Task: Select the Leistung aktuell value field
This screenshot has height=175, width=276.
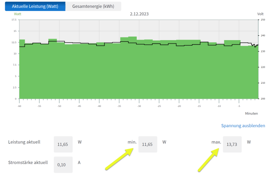Action: pyautogui.click(x=63, y=144)
